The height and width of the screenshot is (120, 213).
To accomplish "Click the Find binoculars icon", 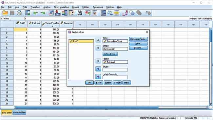I will [x=80, y=13].
